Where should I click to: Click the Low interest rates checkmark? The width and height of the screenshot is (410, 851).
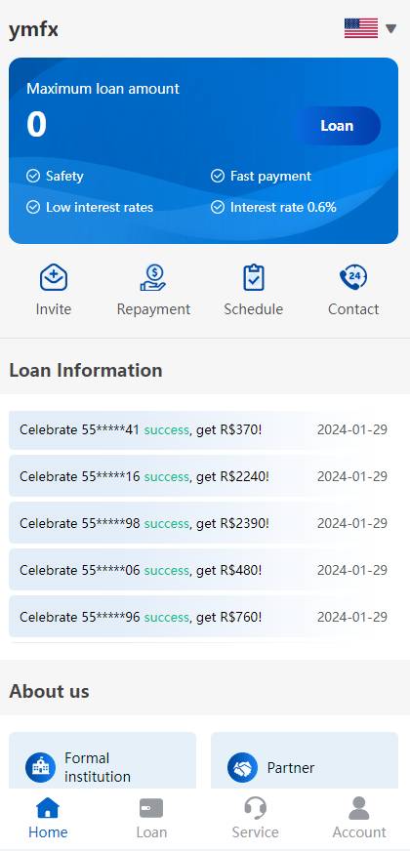90,207
